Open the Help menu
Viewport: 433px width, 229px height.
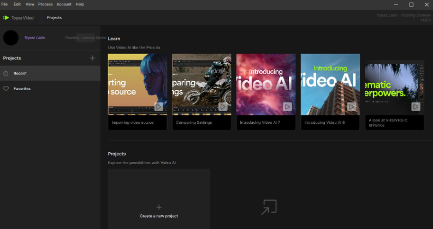tap(80, 4)
